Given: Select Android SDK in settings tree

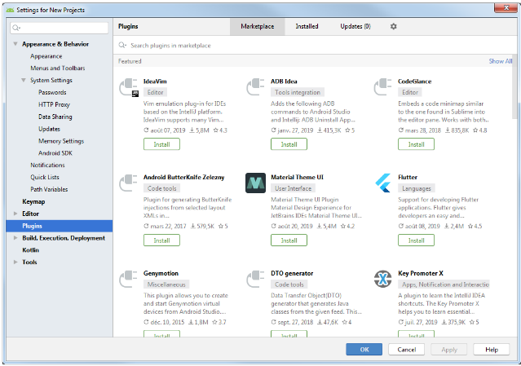Looking at the screenshot, I should pyautogui.click(x=55, y=153).
